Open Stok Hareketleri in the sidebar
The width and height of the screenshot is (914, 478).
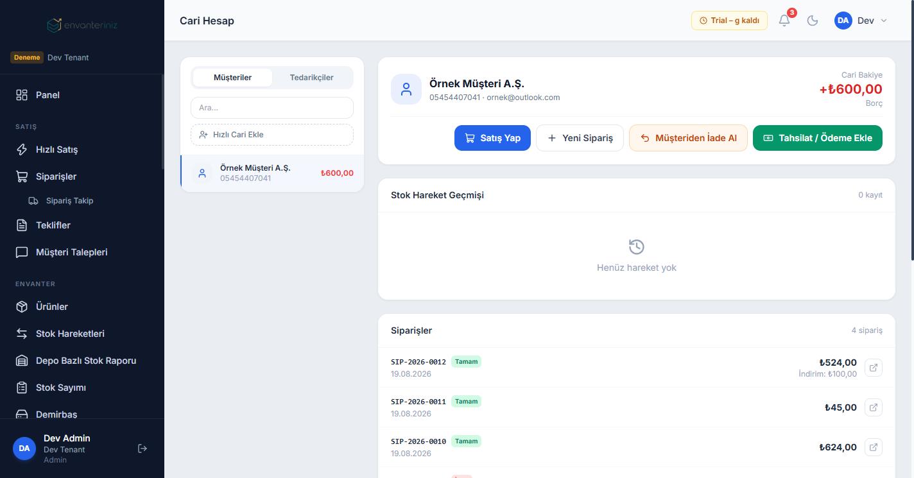[82, 334]
